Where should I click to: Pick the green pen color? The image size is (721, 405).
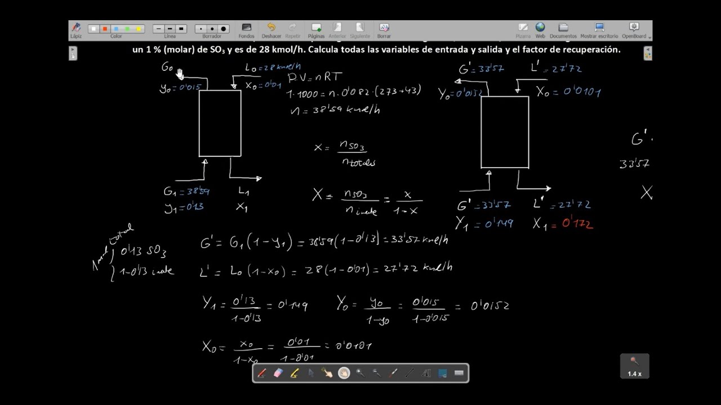point(127,29)
